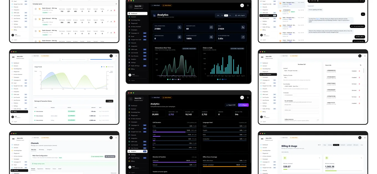Toggle dark mode moon in AI Voice Assistant window
The height and width of the screenshot is (174, 377).
coord(360,56)
